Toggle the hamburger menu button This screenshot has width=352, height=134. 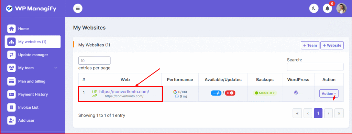pyautogui.click(x=78, y=9)
